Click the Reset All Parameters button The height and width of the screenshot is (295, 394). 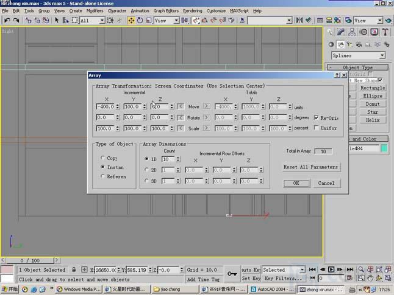[x=311, y=167]
